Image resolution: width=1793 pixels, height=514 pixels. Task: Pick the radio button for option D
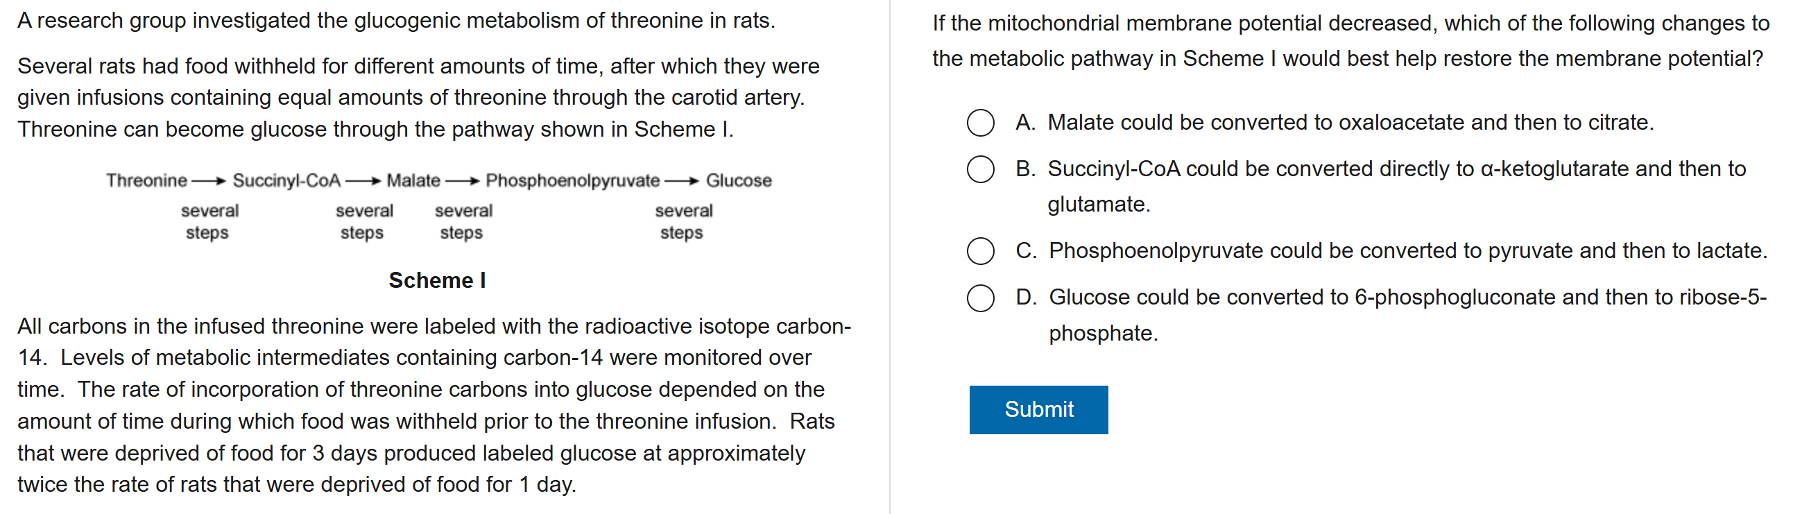[980, 298]
